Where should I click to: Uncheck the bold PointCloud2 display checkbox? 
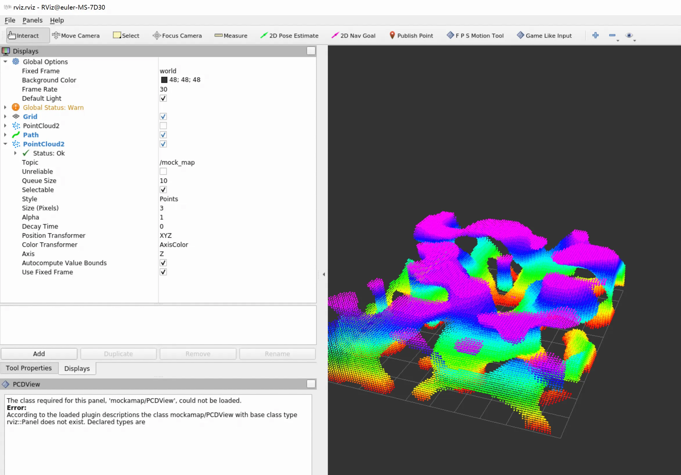click(163, 144)
